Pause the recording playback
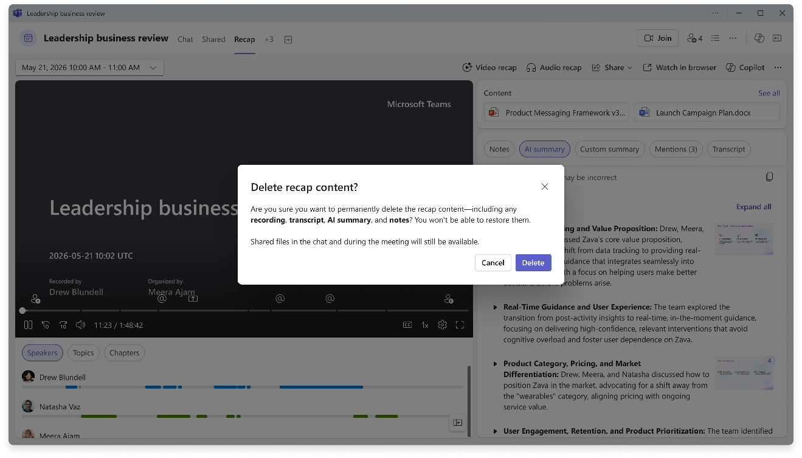The image size is (802, 458). pyautogui.click(x=28, y=325)
